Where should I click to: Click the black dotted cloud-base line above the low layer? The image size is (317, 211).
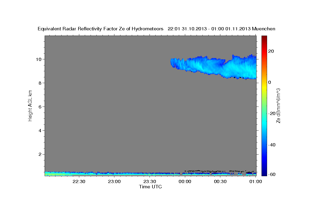219,171
